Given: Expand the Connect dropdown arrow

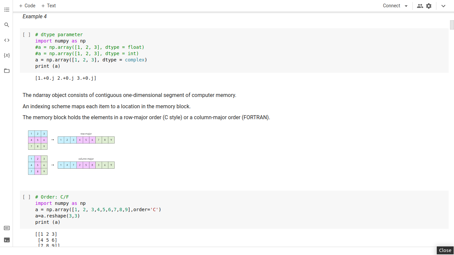Looking at the screenshot, I should 406,6.
